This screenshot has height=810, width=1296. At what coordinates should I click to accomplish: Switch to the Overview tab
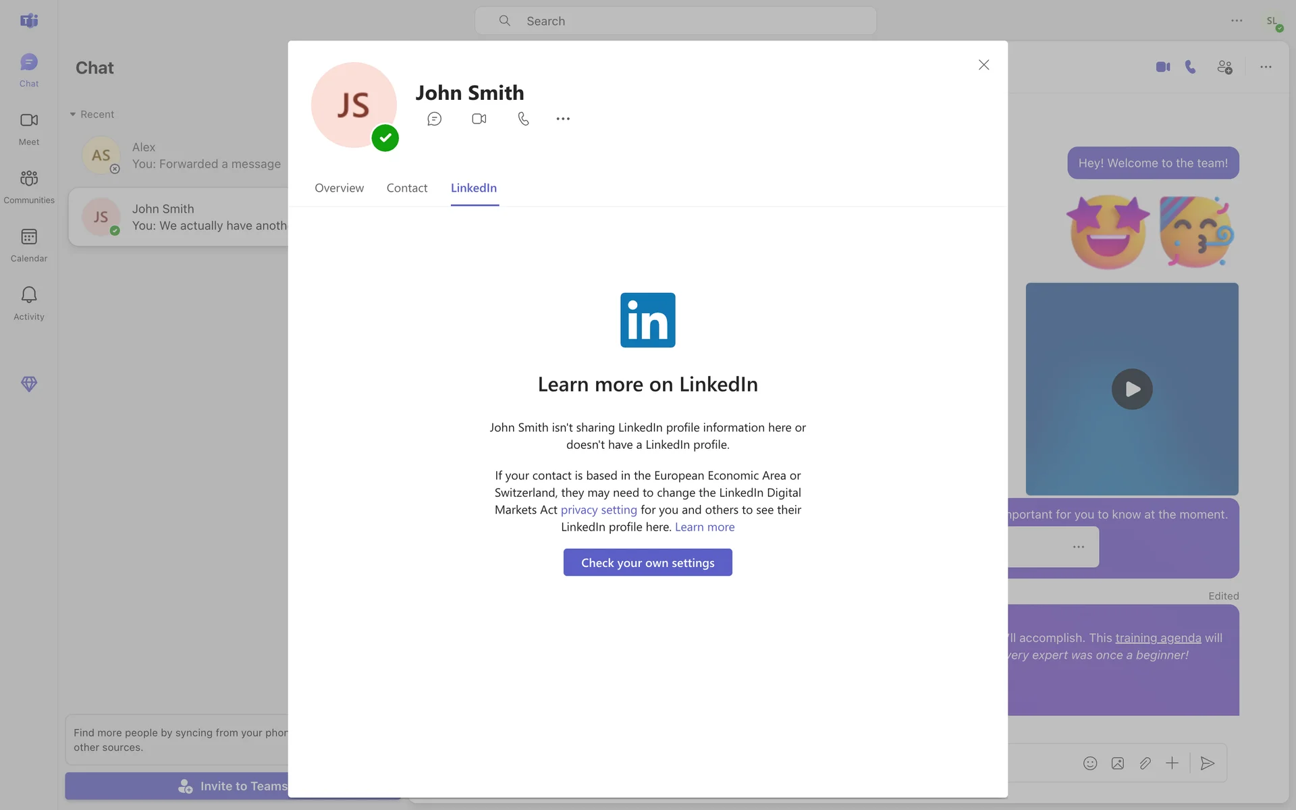click(x=339, y=188)
